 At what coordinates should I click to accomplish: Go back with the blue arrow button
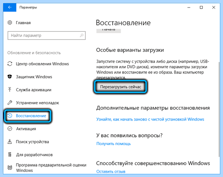coord(10,7)
